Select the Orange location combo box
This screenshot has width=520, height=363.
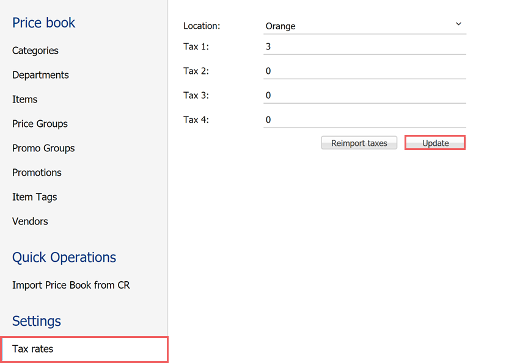[364, 26]
